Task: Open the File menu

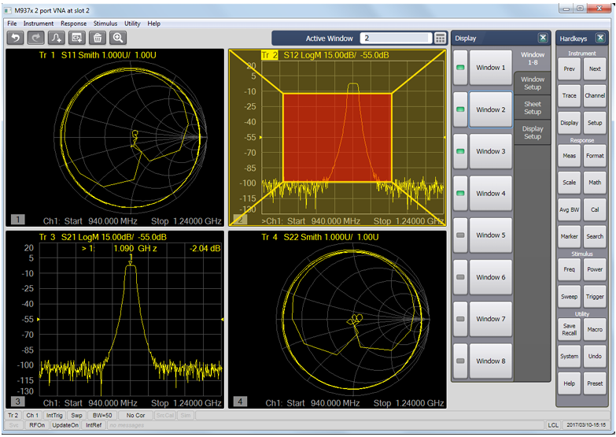Action: [x=12, y=24]
